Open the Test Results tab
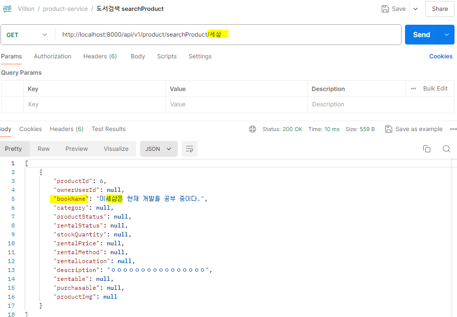Image resolution: width=457 pixels, height=317 pixels. pyautogui.click(x=108, y=129)
